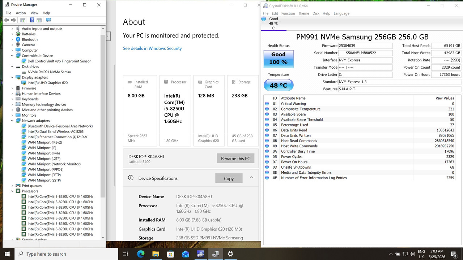Screen dimensions: 463x260
Task: Open Help via the blue question-mark toolbar icon
Action: coord(32,20)
